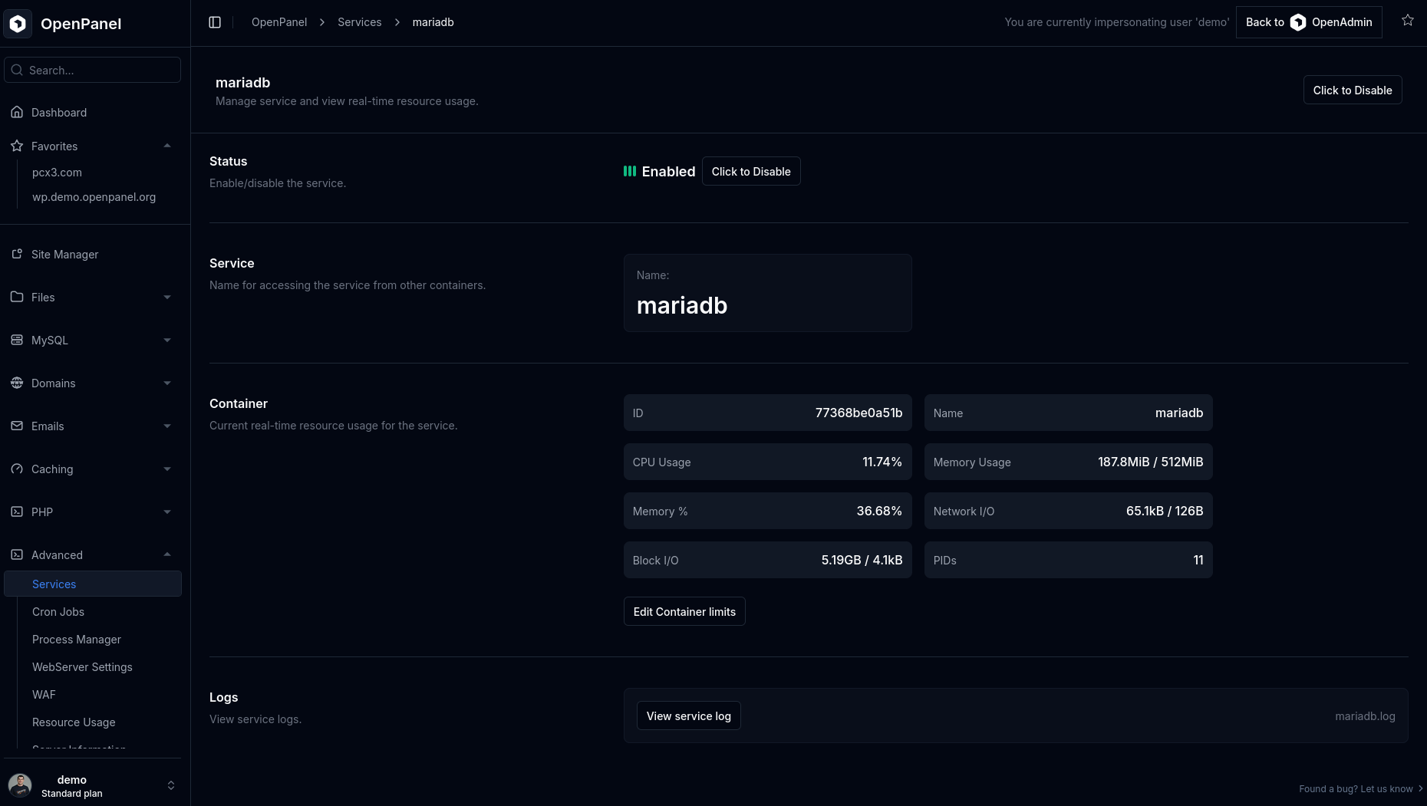Toggle the sidebar panel icon
1427x806 pixels.
(x=215, y=22)
